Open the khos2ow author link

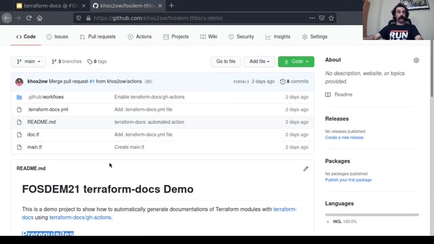[37, 81]
